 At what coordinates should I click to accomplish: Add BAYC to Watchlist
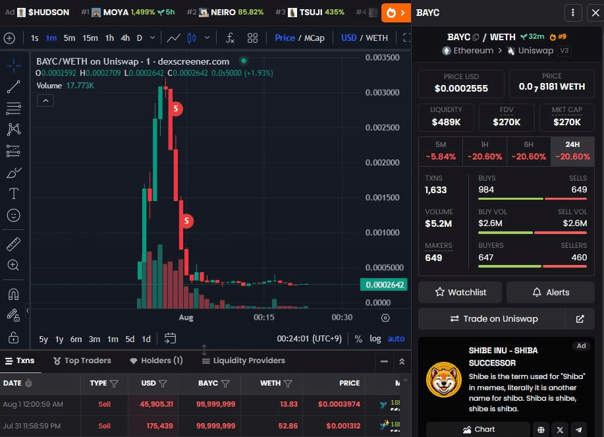click(460, 292)
